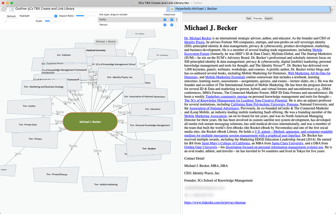The image size is (336, 214).
Task: Toggle the Person tree checkbox
Action: click(x=165, y=25)
